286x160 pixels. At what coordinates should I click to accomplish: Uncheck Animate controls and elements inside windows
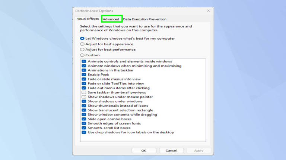point(84,61)
